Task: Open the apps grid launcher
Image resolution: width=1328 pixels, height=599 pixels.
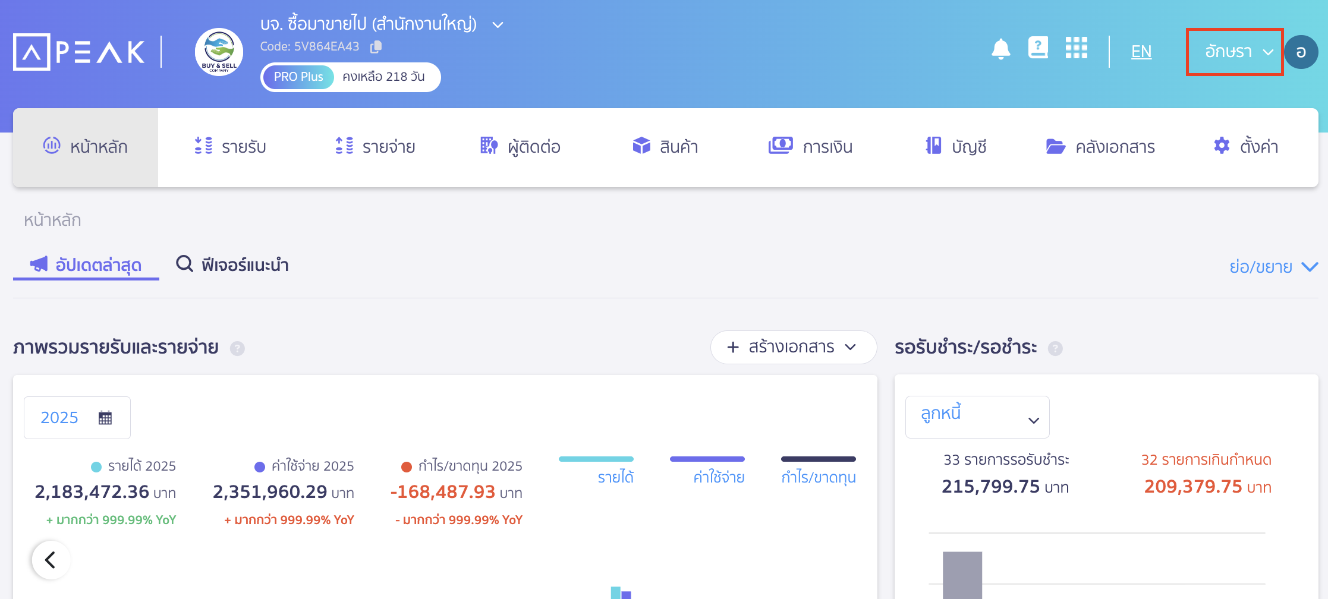Action: click(1076, 49)
